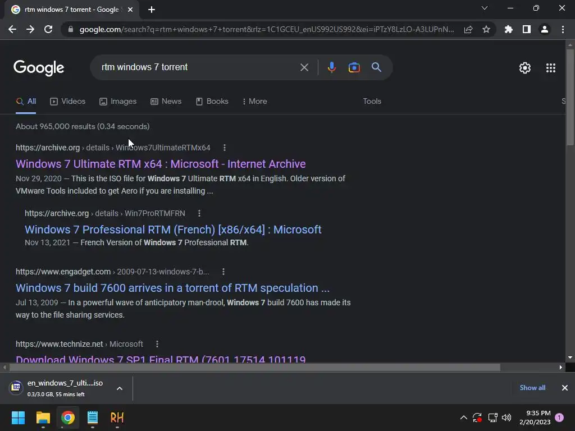View site information via padlock icon

point(71,29)
